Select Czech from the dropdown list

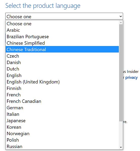click(62, 56)
